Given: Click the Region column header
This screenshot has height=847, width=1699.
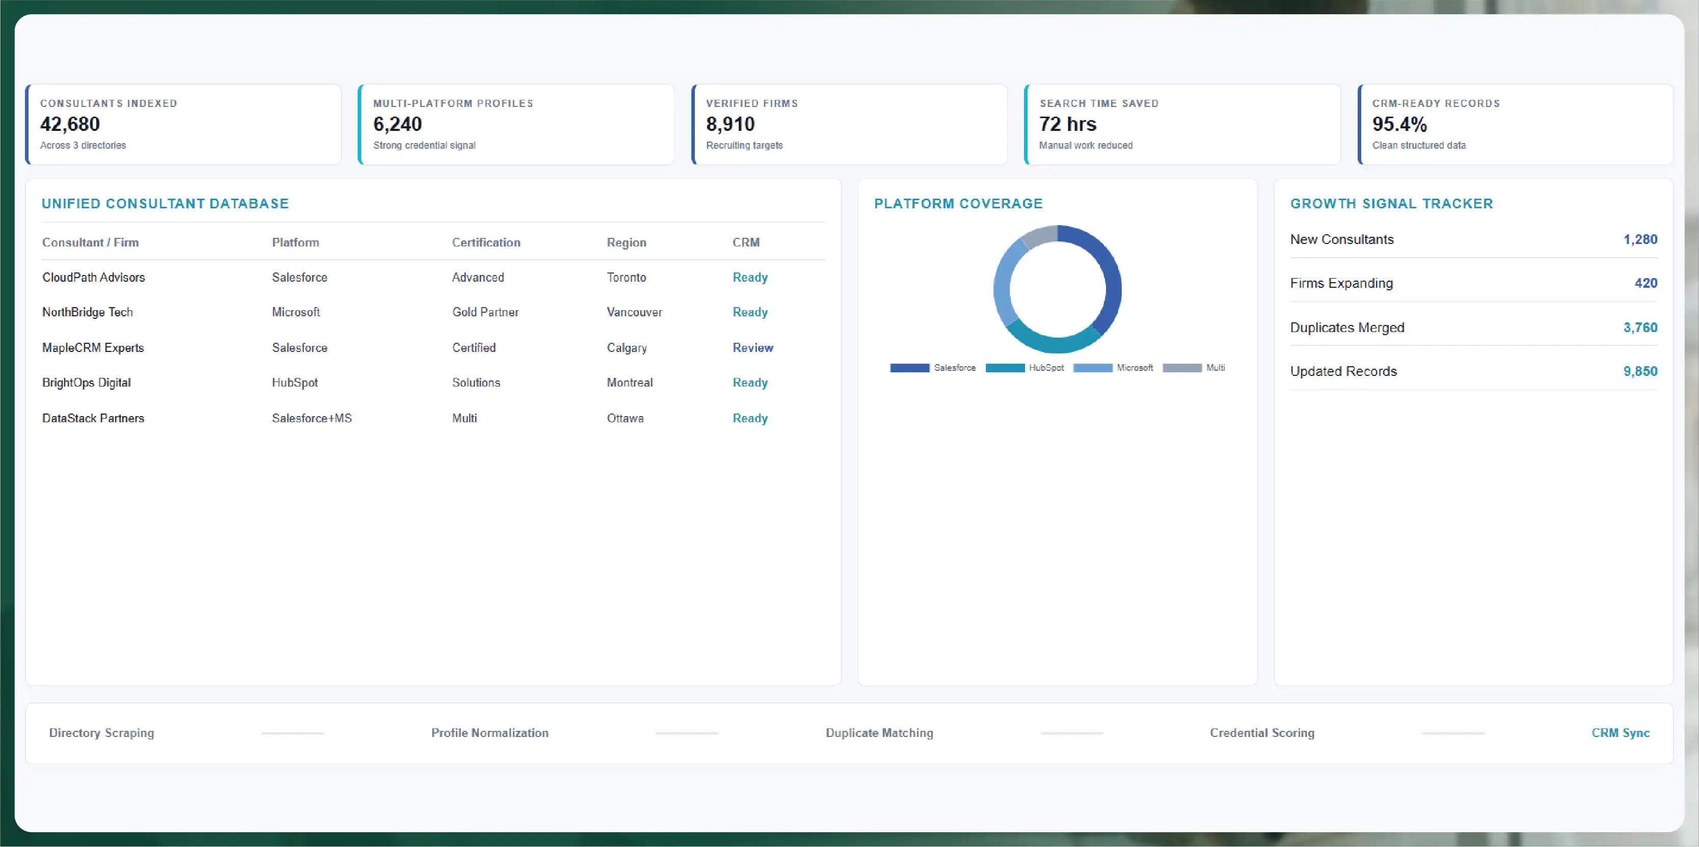Looking at the screenshot, I should [x=627, y=242].
